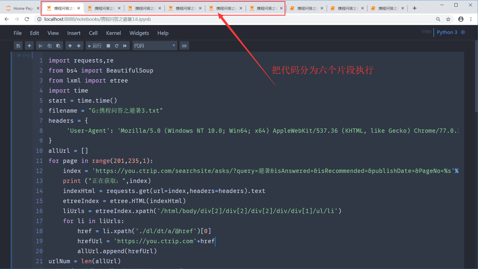Close the Home Page tab
478x269 pixels.
coord(38,8)
